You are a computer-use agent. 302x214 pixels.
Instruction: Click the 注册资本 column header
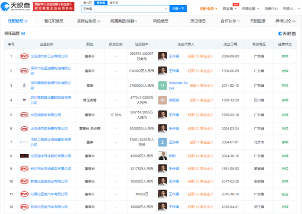[142, 44]
